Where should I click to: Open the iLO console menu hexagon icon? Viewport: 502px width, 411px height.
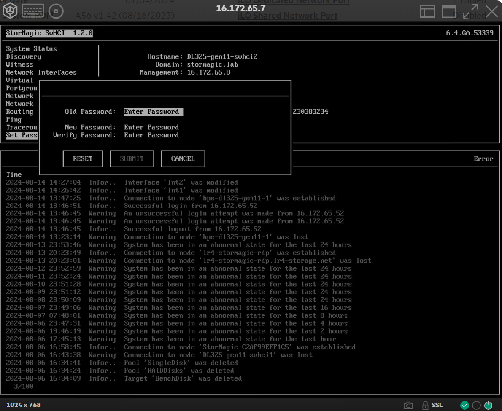(x=10, y=11)
